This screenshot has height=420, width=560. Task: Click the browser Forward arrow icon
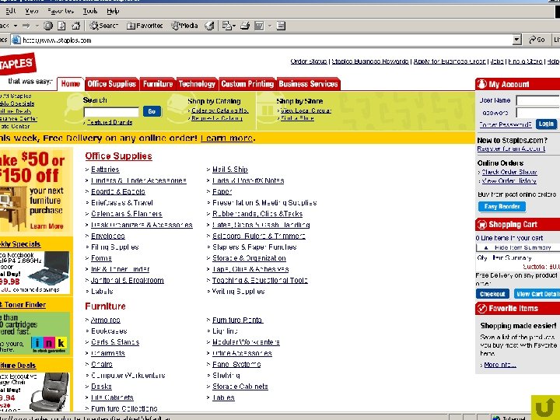click(26, 26)
